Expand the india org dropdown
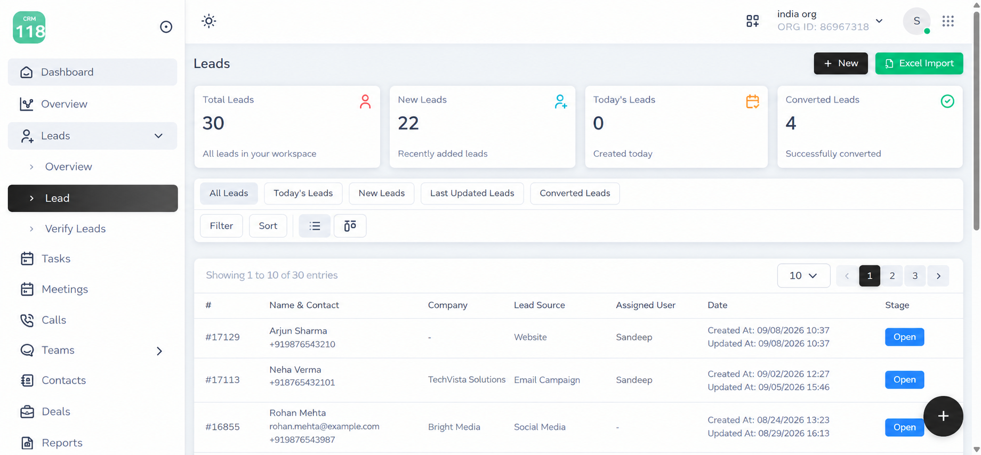 point(830,21)
